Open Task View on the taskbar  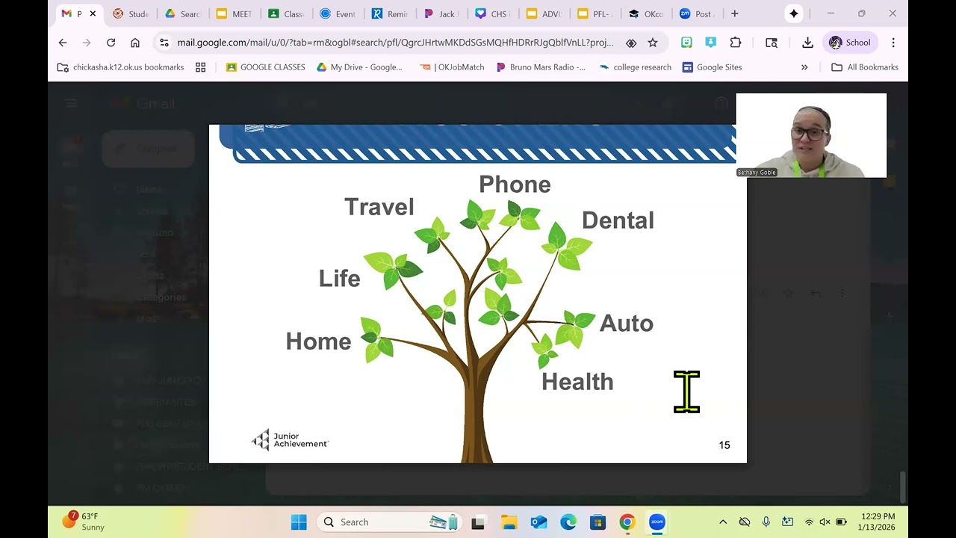pyautogui.click(x=478, y=522)
